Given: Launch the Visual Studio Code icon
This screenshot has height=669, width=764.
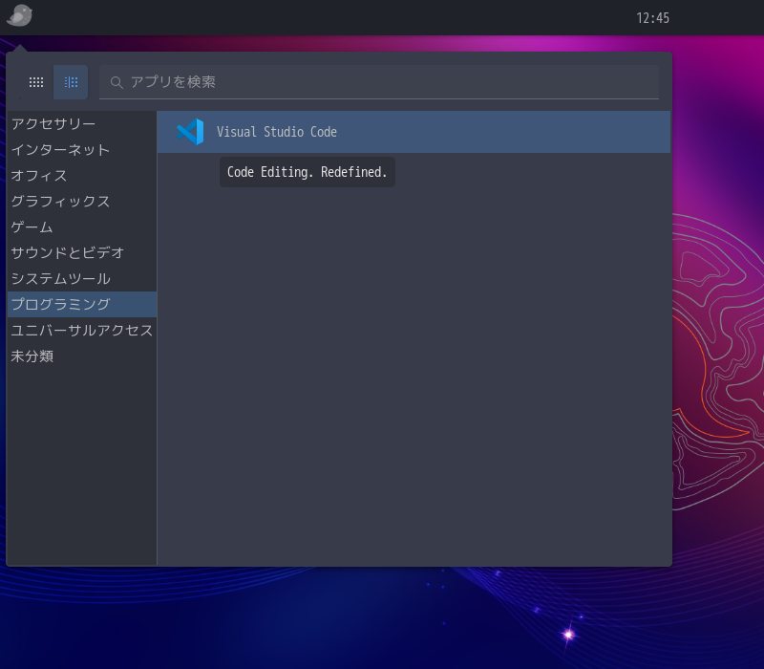Looking at the screenshot, I should click(x=190, y=132).
